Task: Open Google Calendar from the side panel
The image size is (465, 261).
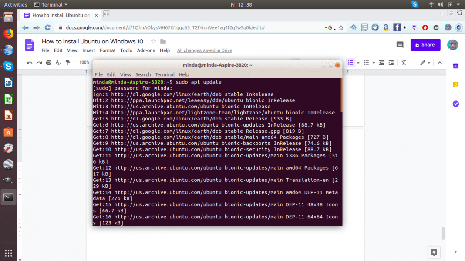Action: click(456, 66)
